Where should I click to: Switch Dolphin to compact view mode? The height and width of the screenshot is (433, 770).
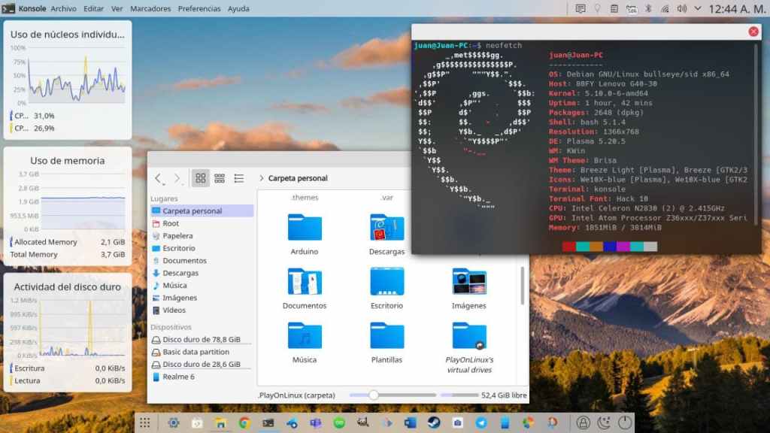pyautogui.click(x=220, y=178)
